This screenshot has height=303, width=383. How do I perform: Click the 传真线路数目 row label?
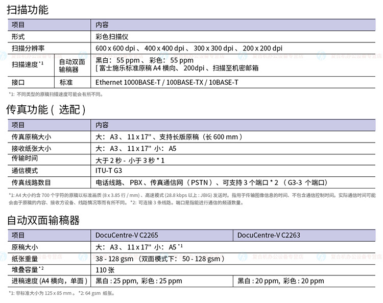(x=31, y=182)
